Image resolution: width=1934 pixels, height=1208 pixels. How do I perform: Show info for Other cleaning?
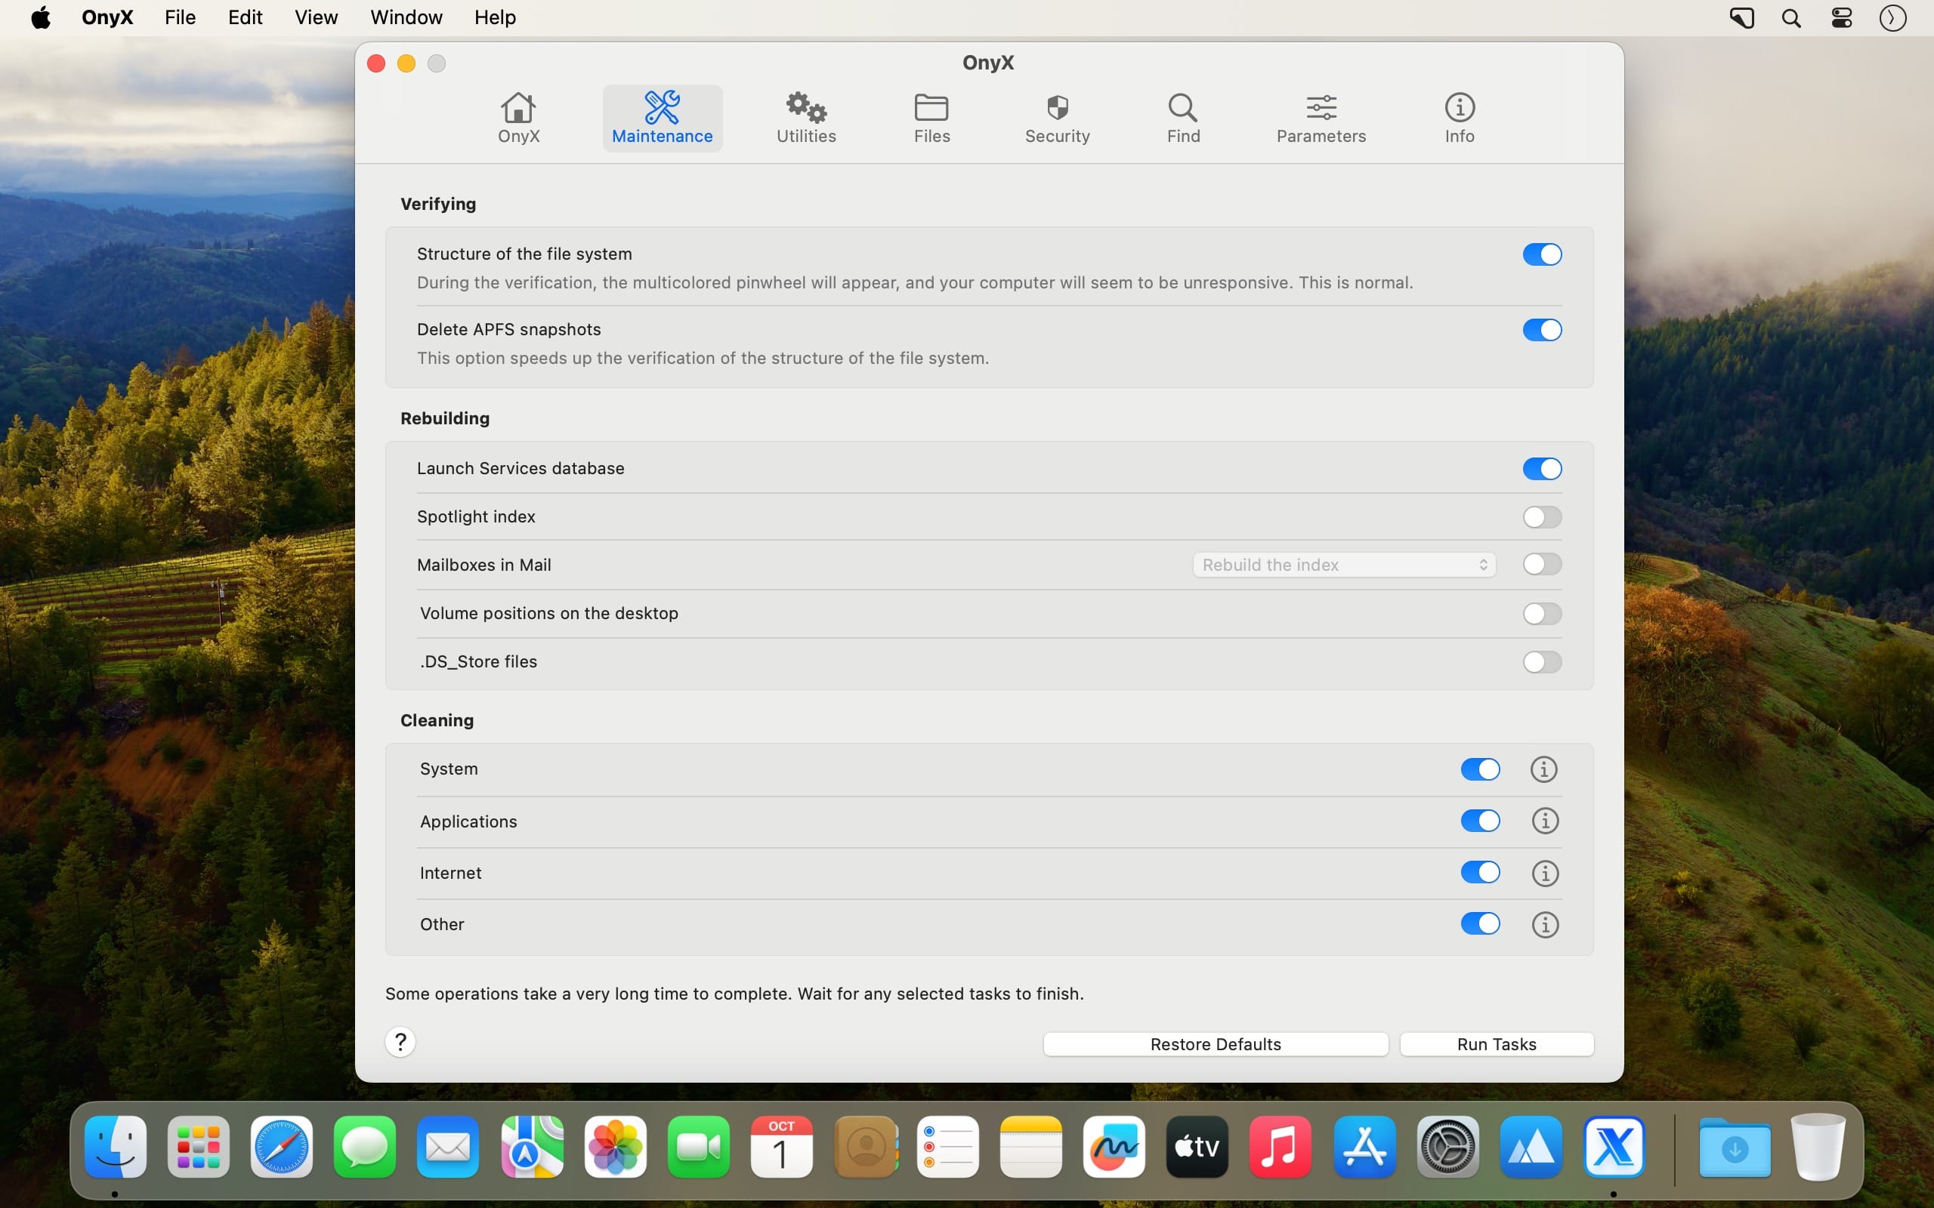click(x=1546, y=924)
